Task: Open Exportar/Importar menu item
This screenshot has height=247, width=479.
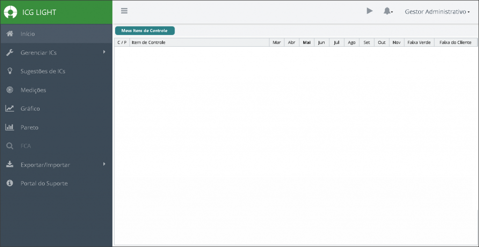Action: (x=56, y=165)
